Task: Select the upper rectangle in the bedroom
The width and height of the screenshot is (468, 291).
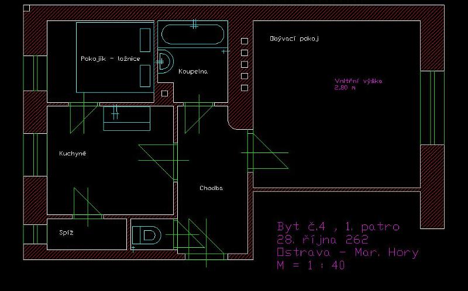Action: click(144, 40)
